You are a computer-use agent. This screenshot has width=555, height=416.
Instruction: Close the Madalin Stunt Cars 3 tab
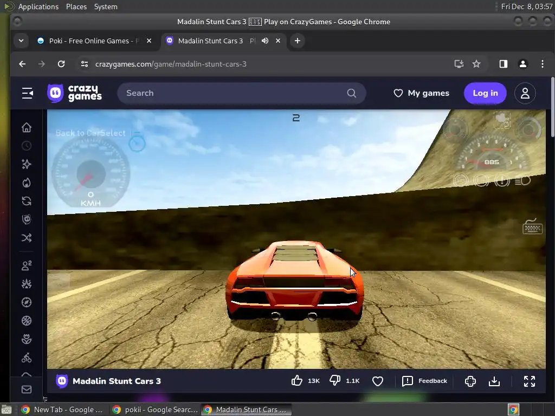click(278, 41)
